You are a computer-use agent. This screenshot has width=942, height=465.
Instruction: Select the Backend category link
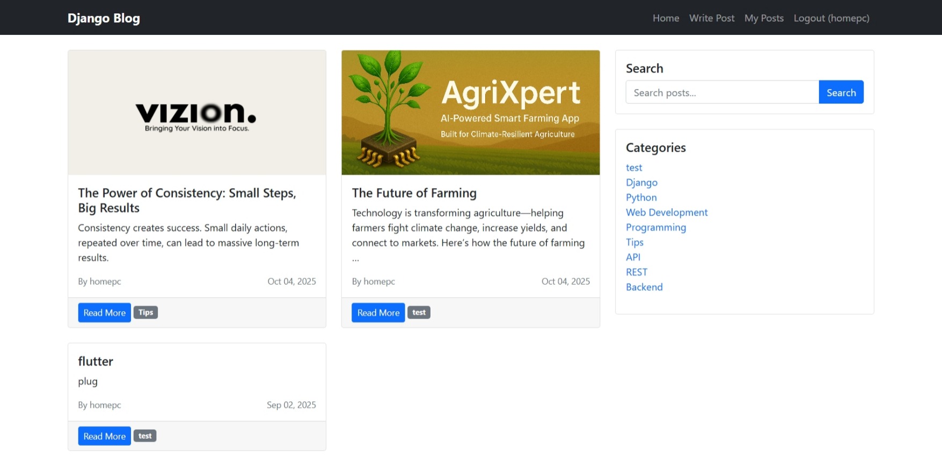pyautogui.click(x=644, y=287)
